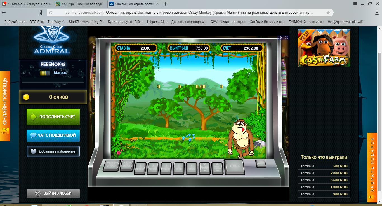Screen dimensions: 382x206
Task: Click the МАКС СТАВКА button
Action: [217, 168]
